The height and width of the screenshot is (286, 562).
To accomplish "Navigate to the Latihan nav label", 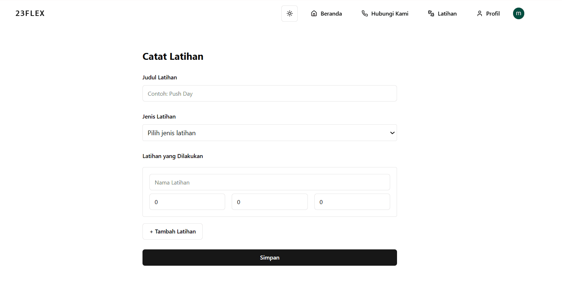I will (447, 13).
